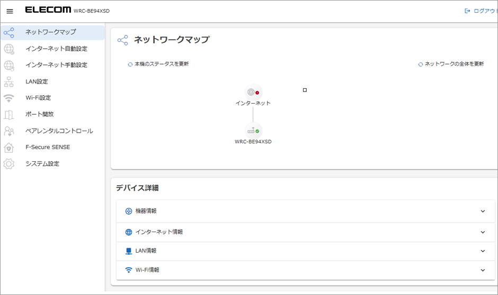The height and width of the screenshot is (295, 498).
Task: Click the WRC-BE94XSD router node icon
Action: click(253, 131)
